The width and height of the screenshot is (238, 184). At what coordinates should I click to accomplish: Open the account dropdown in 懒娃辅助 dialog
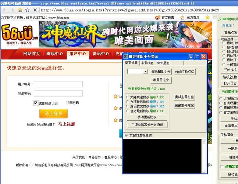[146, 71]
